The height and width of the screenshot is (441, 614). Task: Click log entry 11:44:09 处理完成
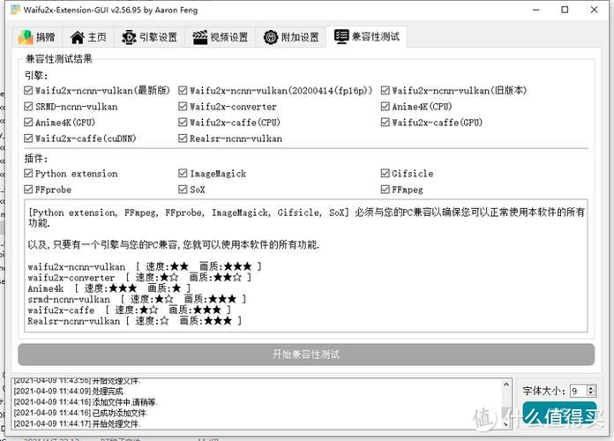(69, 392)
